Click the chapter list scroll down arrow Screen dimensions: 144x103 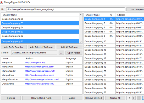tap(81, 42)
